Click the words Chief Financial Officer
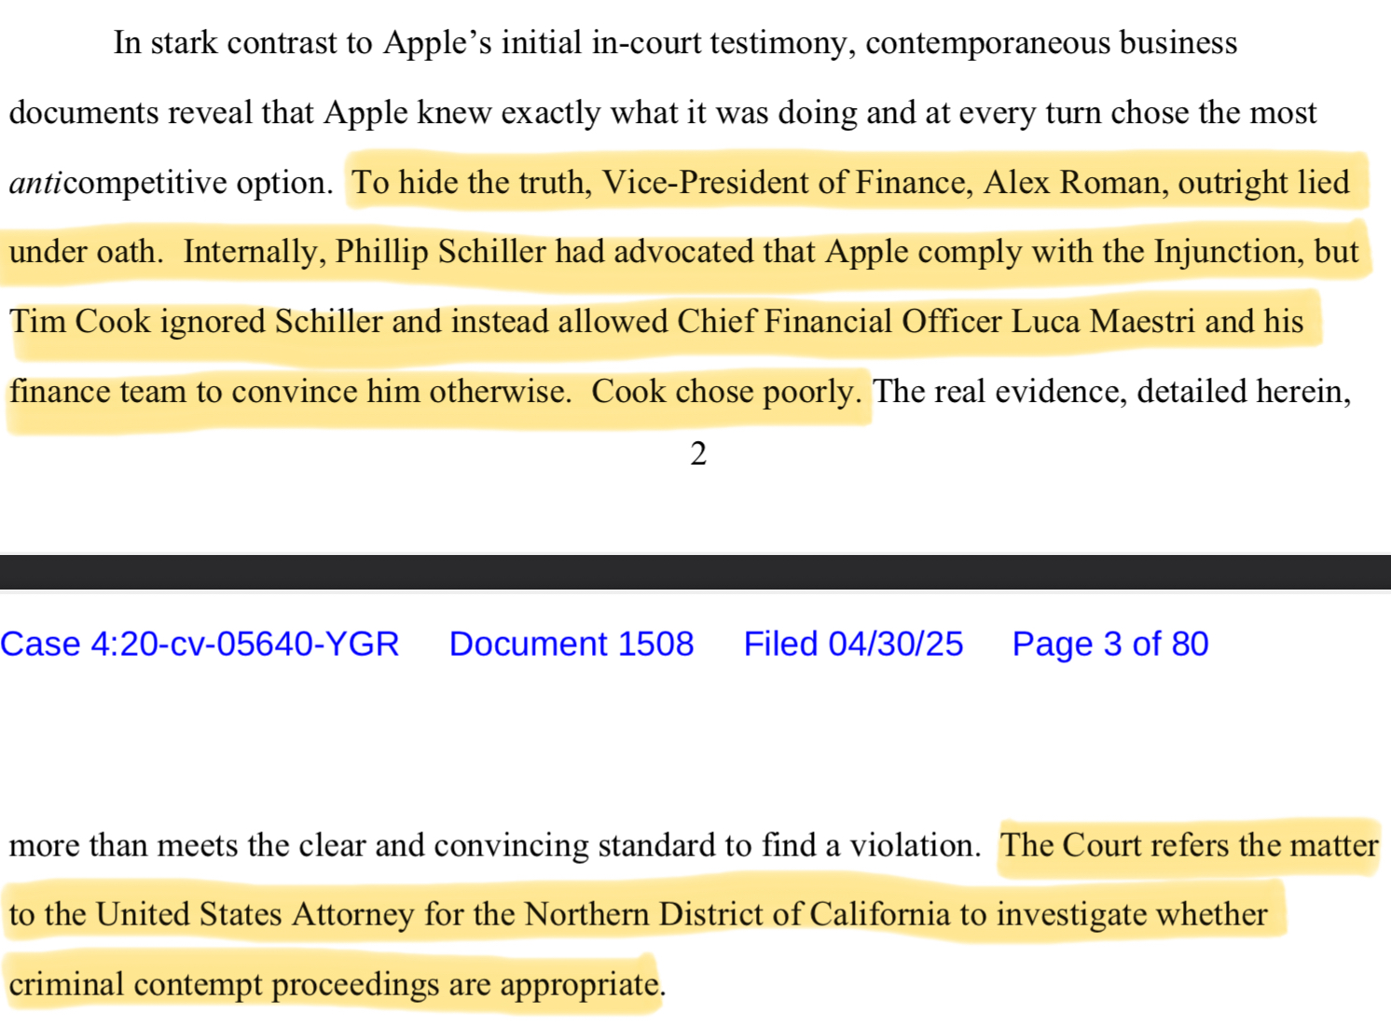 point(840,322)
